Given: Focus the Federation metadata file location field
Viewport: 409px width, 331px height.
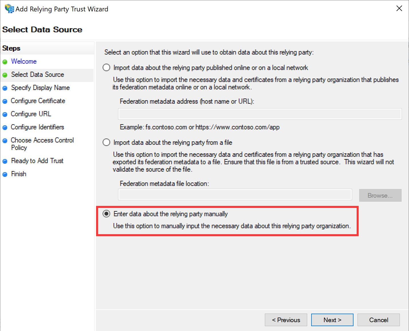Looking at the screenshot, I should tap(235, 195).
